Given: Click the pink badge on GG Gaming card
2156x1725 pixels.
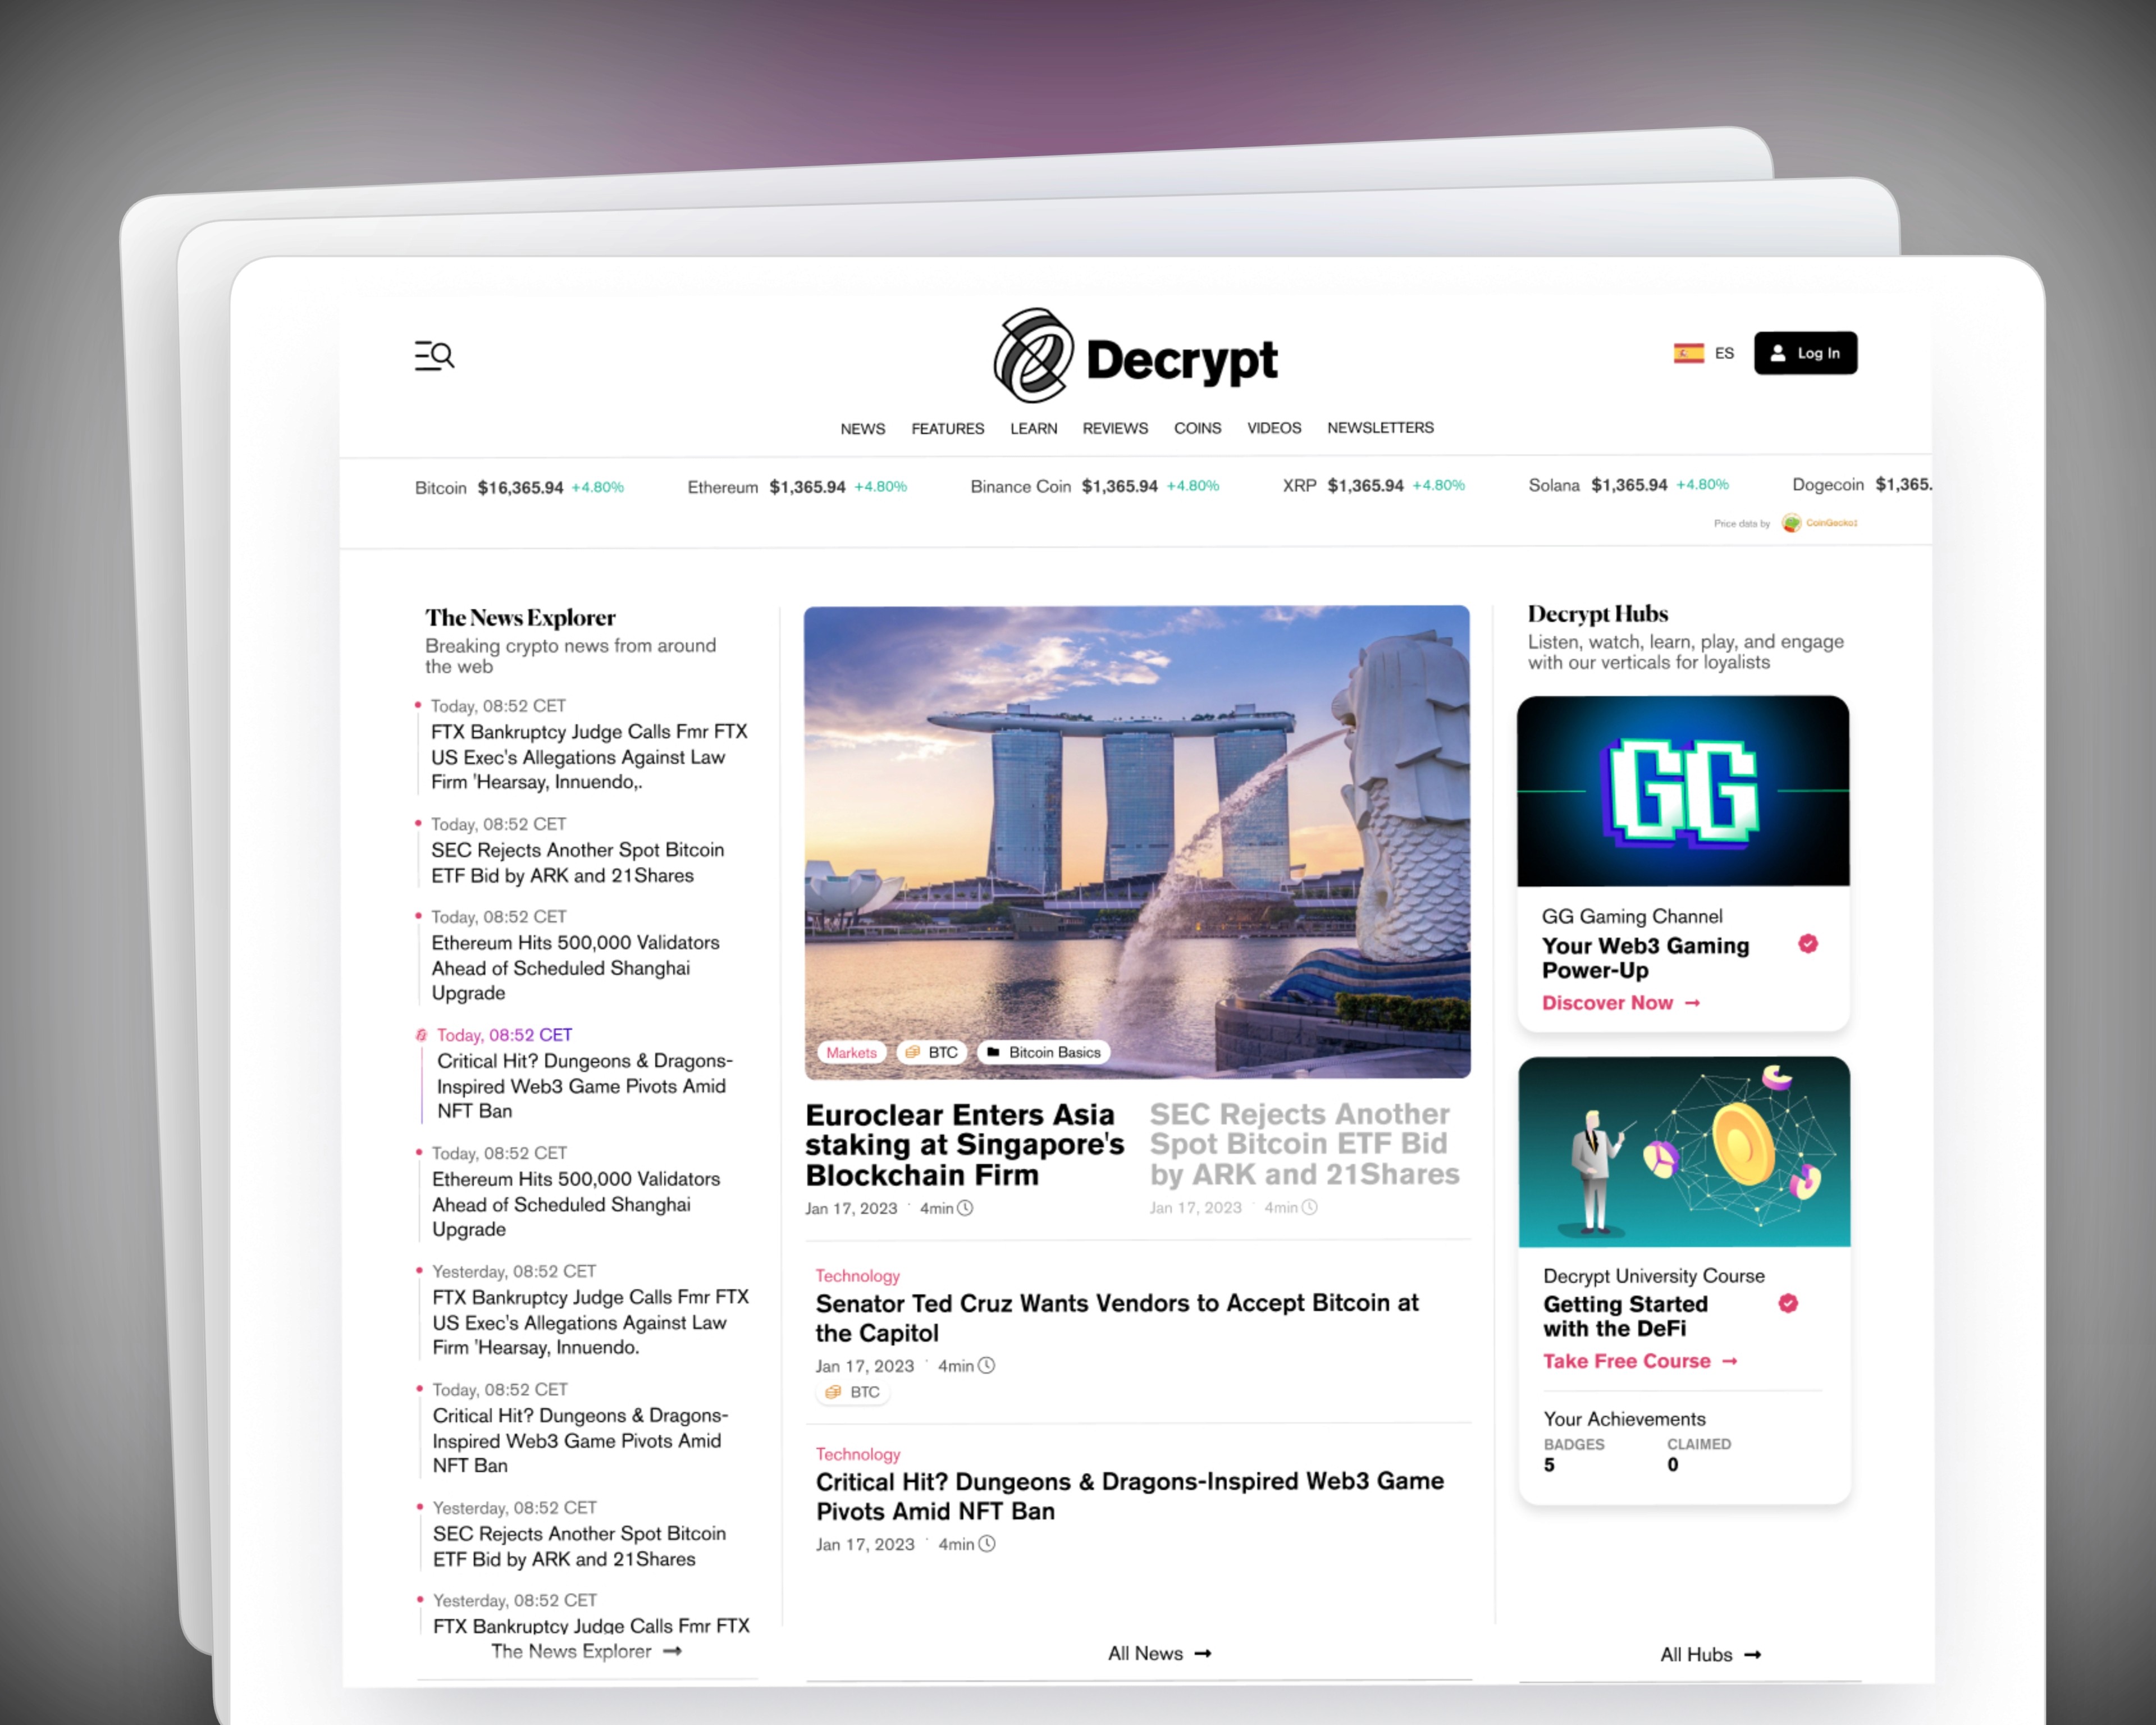Looking at the screenshot, I should [1807, 944].
